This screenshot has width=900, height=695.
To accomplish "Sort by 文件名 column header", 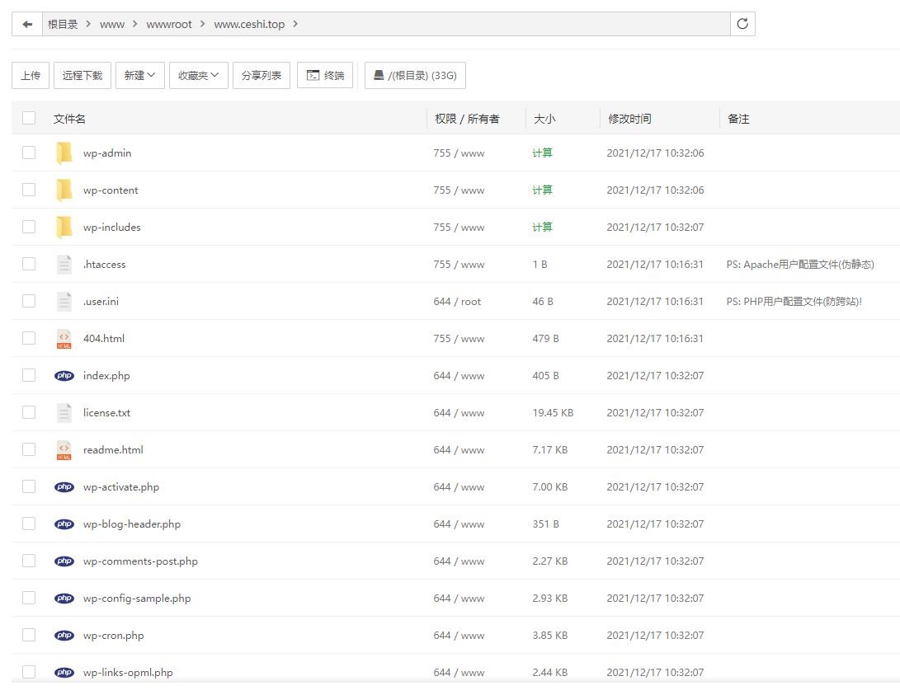I will point(69,119).
